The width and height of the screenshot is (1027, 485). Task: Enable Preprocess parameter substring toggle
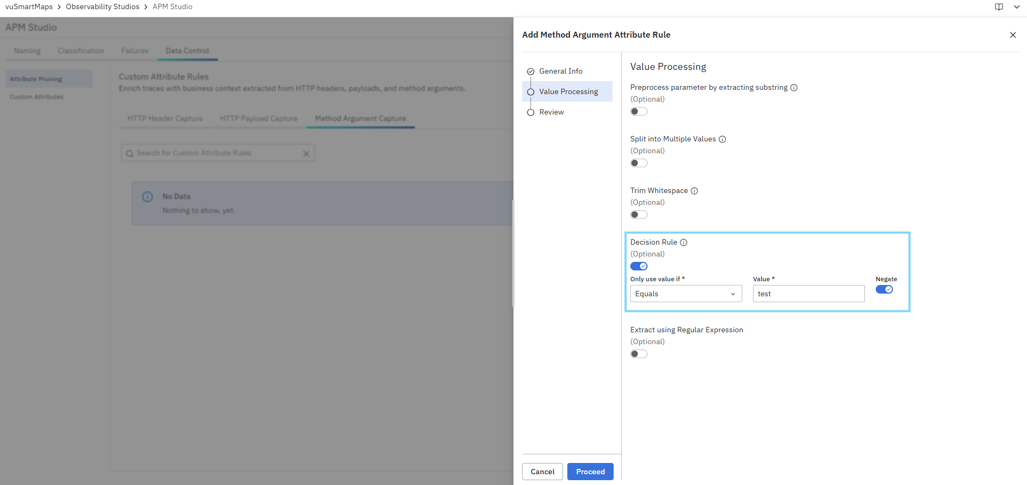click(639, 111)
